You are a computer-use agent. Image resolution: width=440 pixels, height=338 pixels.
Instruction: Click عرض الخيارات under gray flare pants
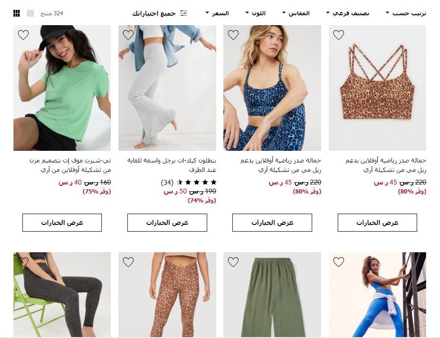tap(167, 223)
